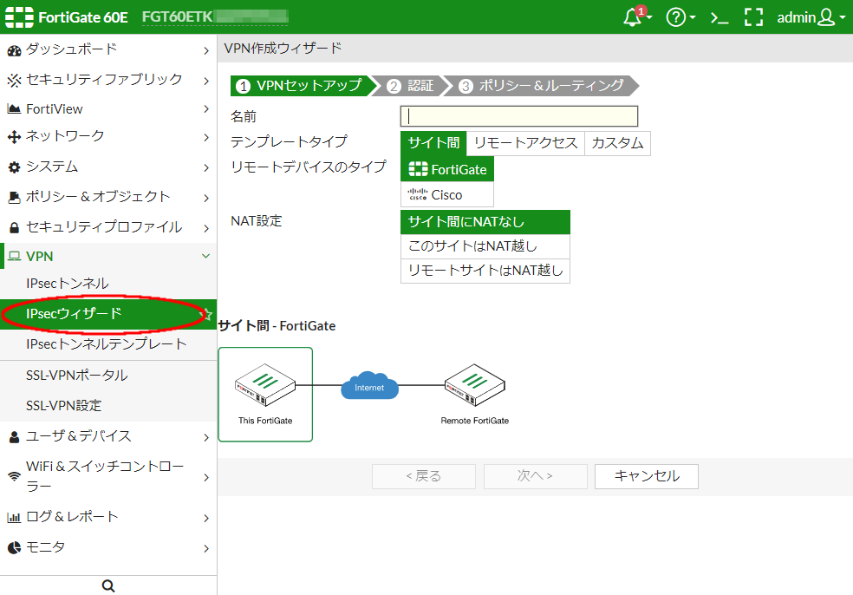This screenshot has height=595, width=853.
Task: Open the sidebar search magnifier
Action: 107,585
